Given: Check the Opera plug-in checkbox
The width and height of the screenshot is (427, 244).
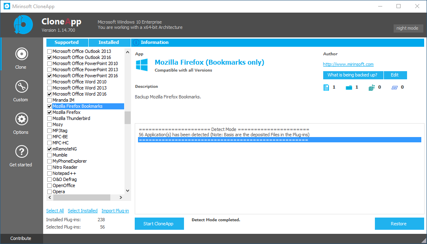Looking at the screenshot, I should coord(50,192).
